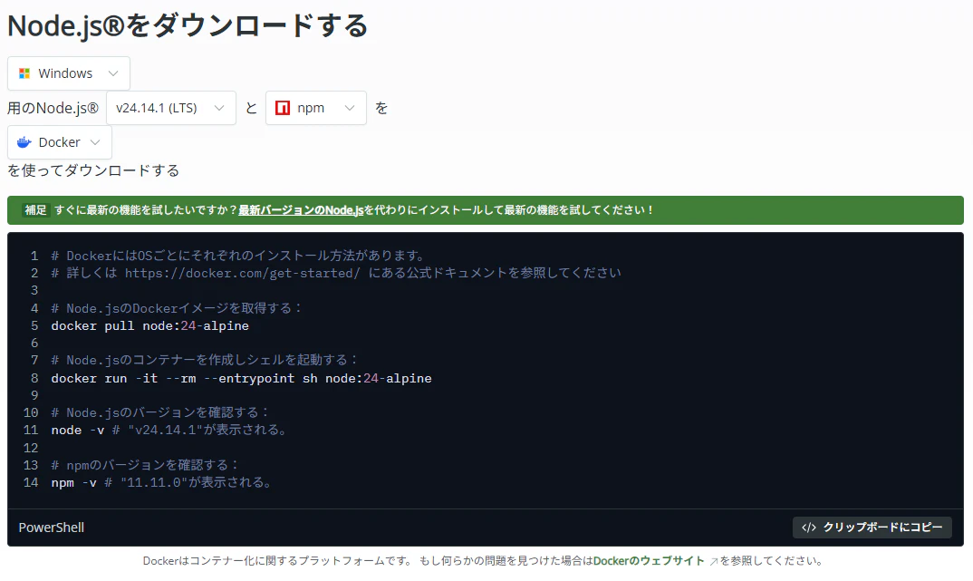The height and width of the screenshot is (581, 973).
Task: Open the npm package manager dropdown
Action: 316,108
